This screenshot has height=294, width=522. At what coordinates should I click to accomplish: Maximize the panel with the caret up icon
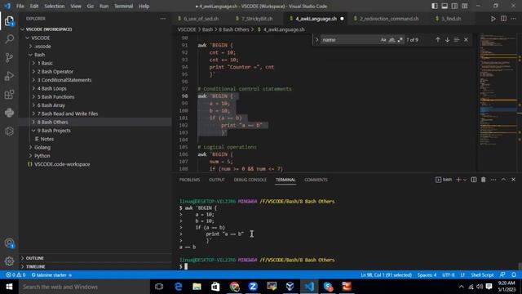click(503, 180)
